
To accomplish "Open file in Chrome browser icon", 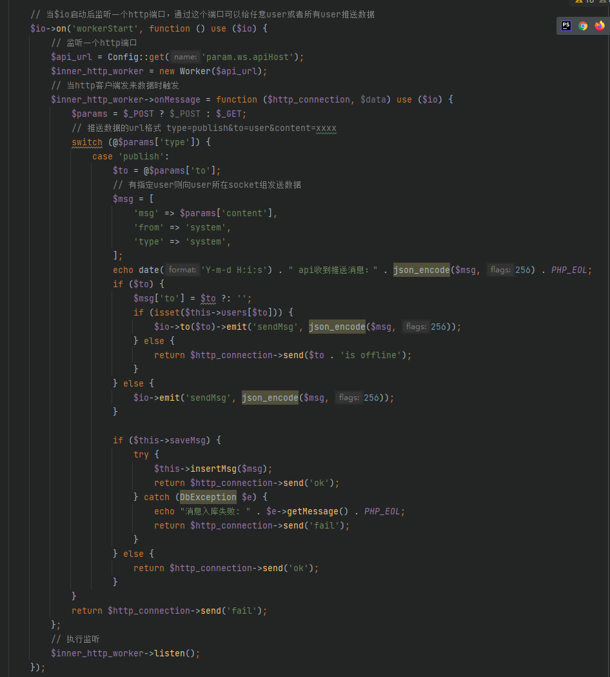I will tap(583, 26).
